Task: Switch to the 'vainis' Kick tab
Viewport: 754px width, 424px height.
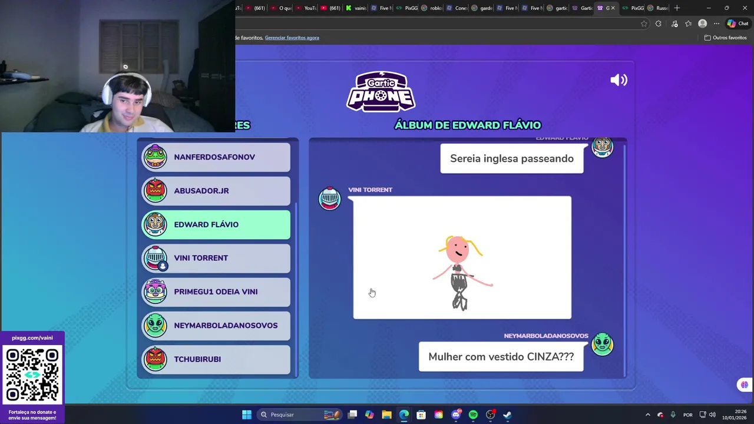Action: pos(356,8)
